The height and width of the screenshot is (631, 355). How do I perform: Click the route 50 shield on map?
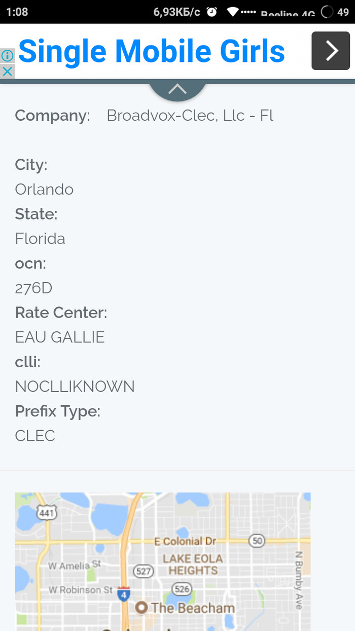(x=257, y=541)
